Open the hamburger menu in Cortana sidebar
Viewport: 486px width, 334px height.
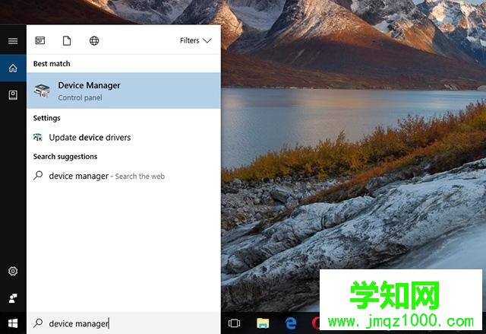coord(13,41)
